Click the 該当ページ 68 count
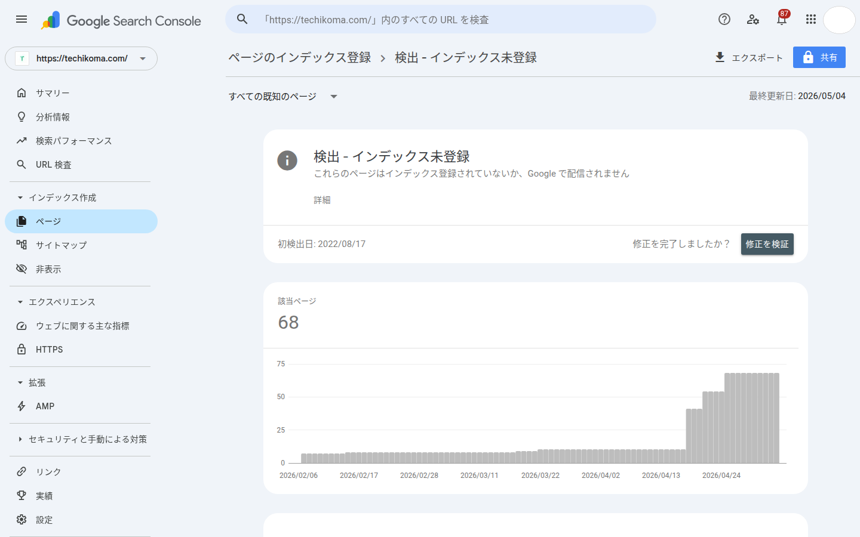This screenshot has width=860, height=537. point(288,322)
